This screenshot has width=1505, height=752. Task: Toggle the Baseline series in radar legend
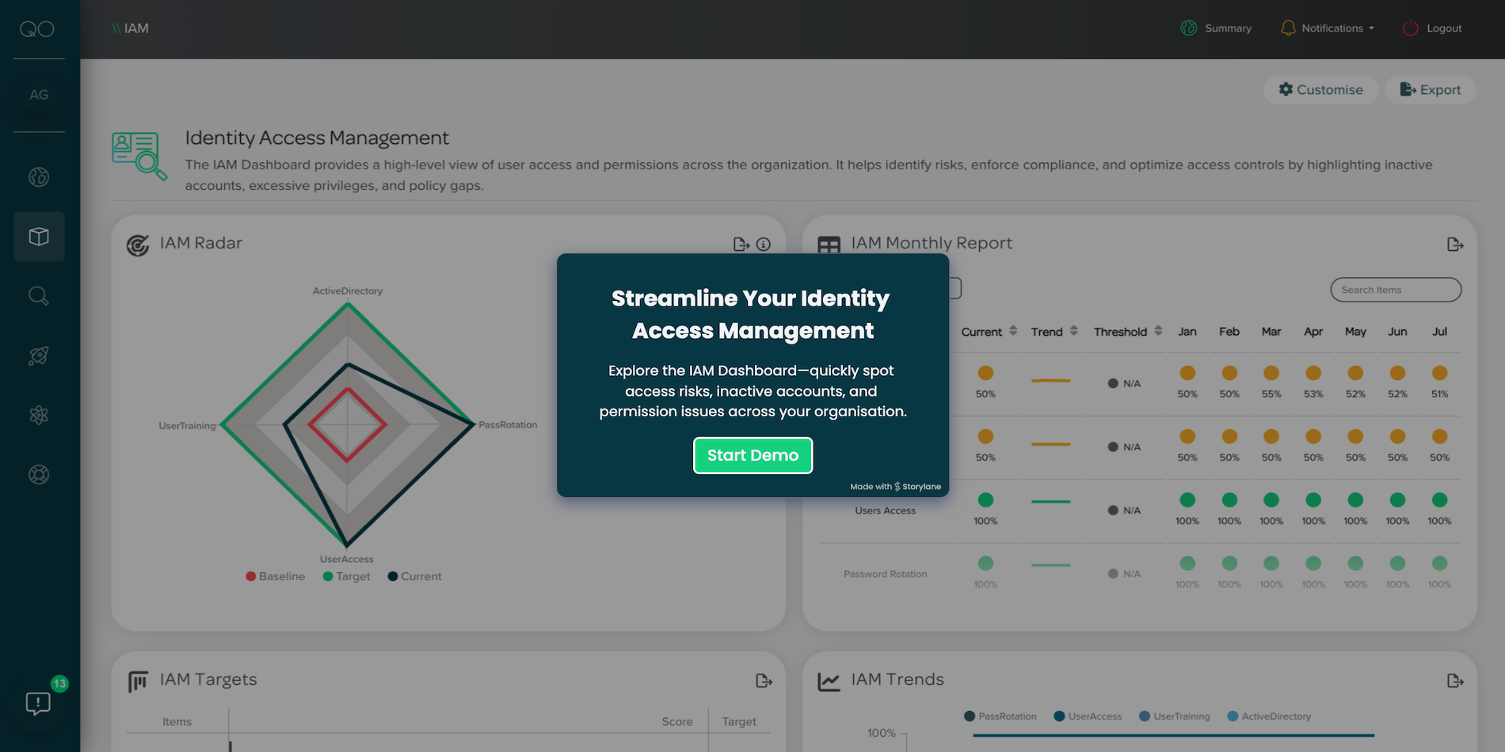276,576
